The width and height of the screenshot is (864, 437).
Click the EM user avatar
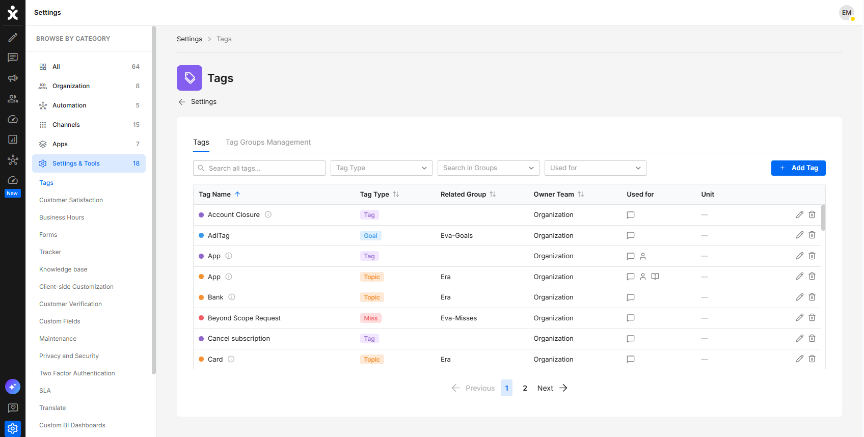[847, 13]
